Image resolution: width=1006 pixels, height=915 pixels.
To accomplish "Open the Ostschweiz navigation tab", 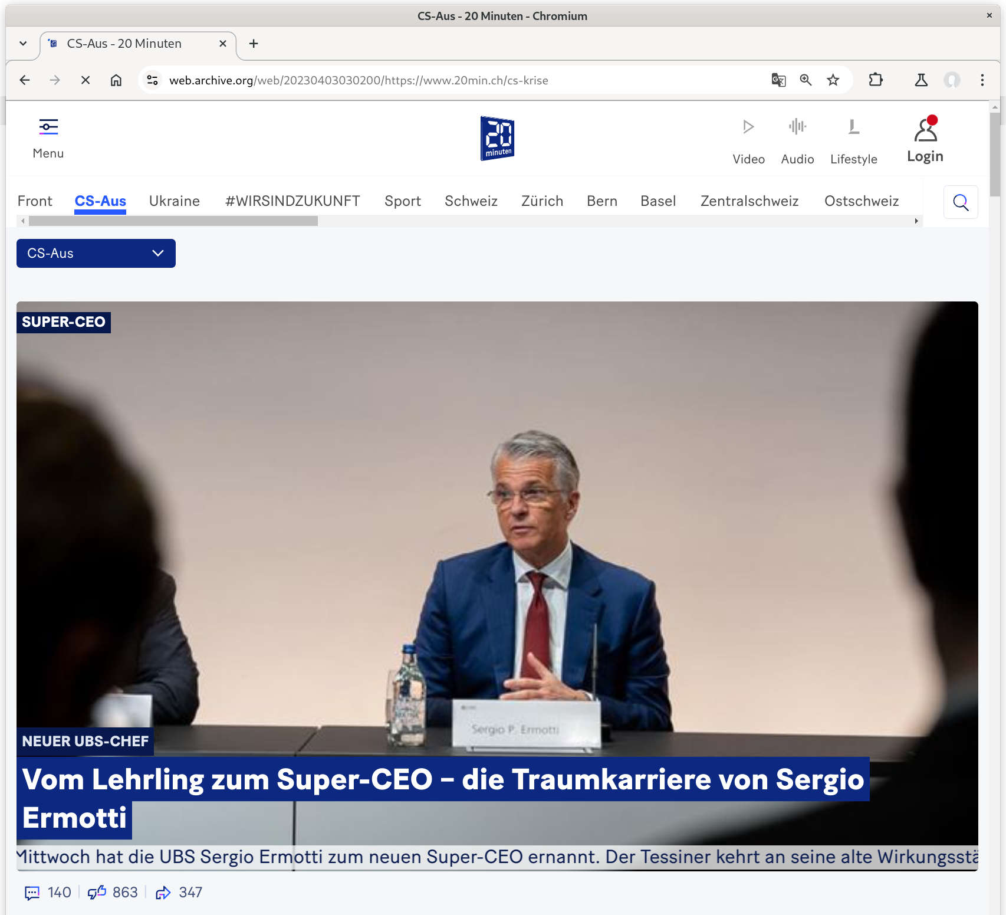I will (862, 201).
